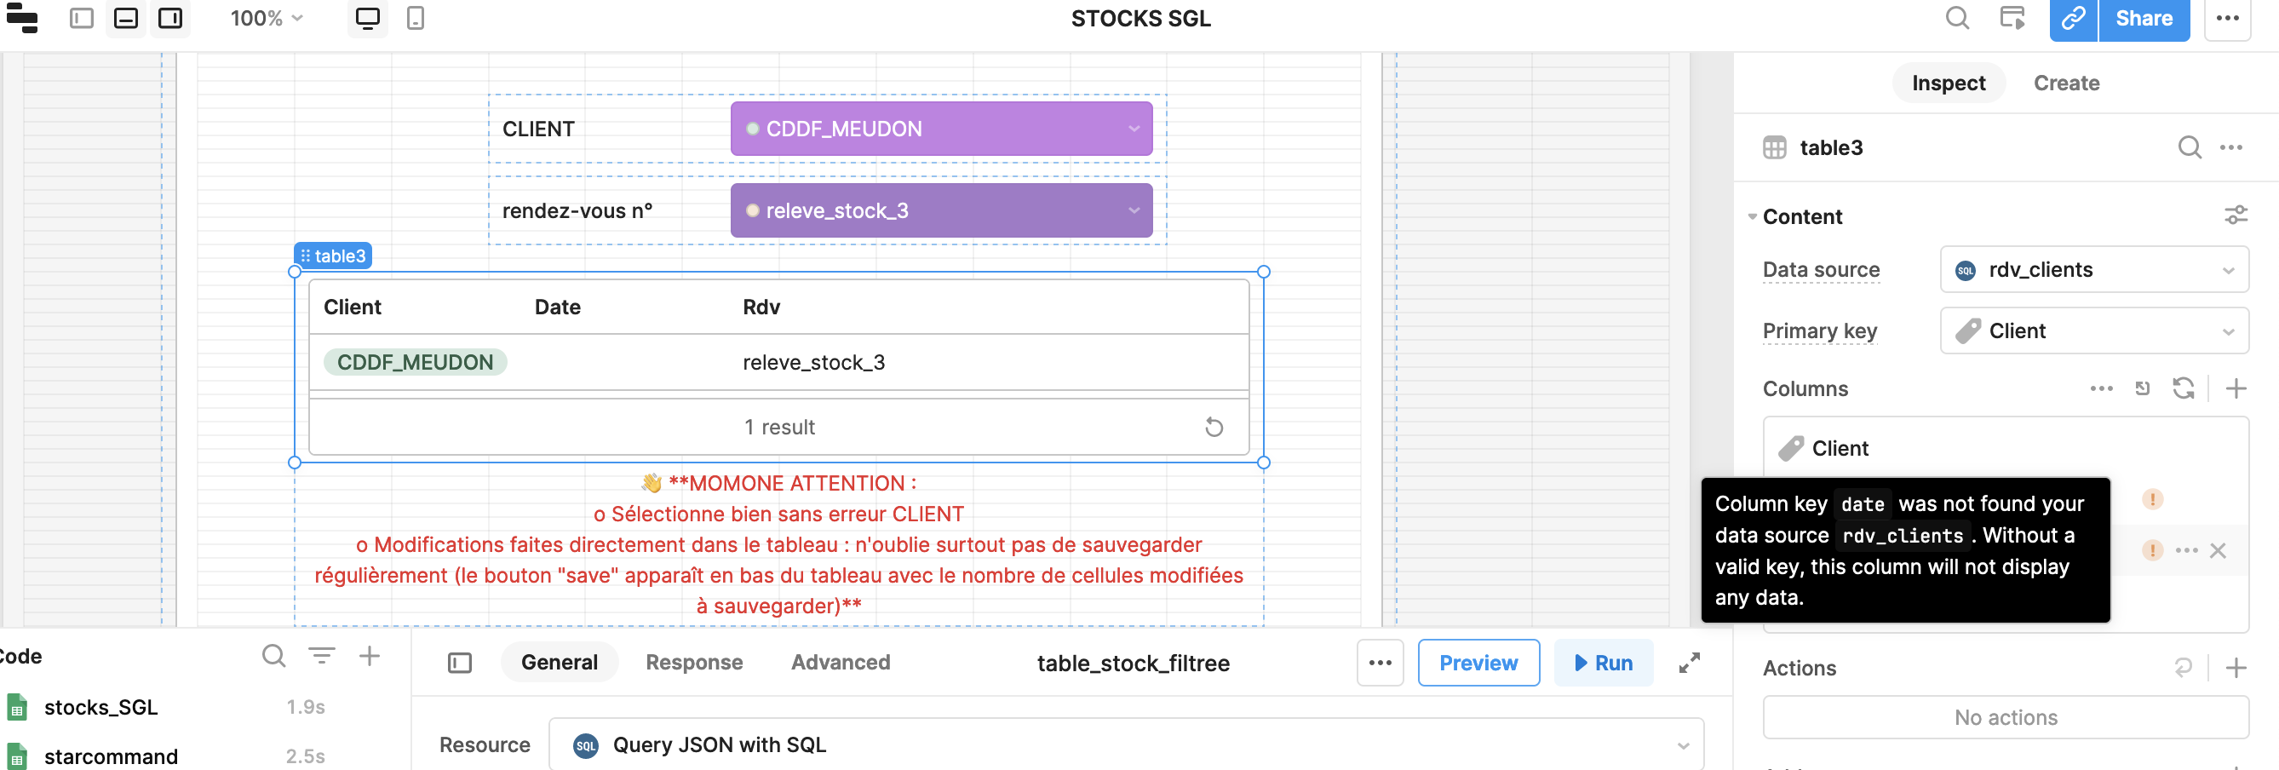Screen dimensions: 2279x770
Task: Open the CDDF_MEUDON client select dropdown
Action: 940,129
